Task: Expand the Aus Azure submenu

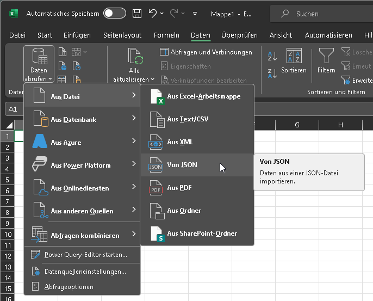Action: tap(82, 142)
